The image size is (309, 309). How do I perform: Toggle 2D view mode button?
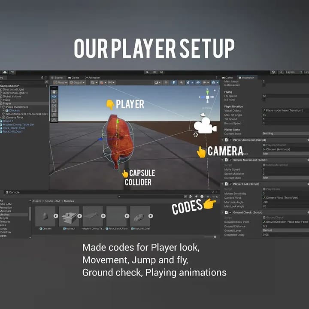[166, 82]
